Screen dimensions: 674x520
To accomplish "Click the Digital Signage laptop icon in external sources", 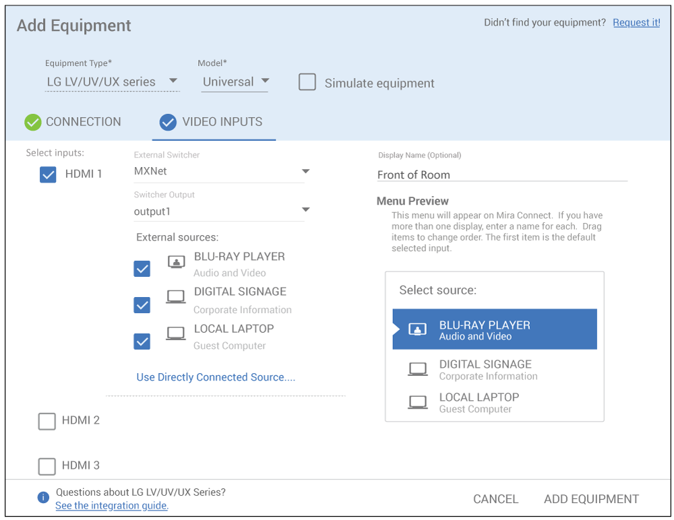I will [x=176, y=297].
